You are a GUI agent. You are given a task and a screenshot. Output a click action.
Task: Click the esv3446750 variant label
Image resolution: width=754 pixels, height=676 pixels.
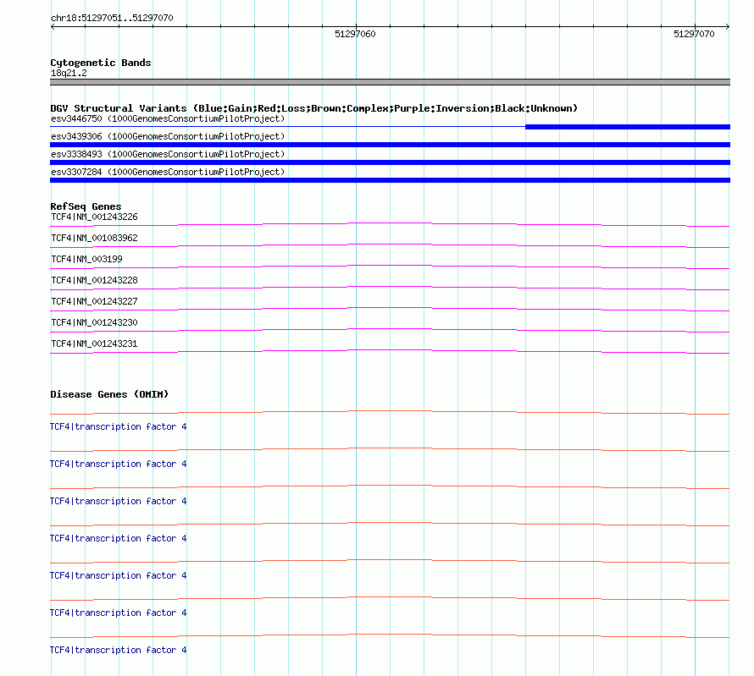tap(168, 118)
